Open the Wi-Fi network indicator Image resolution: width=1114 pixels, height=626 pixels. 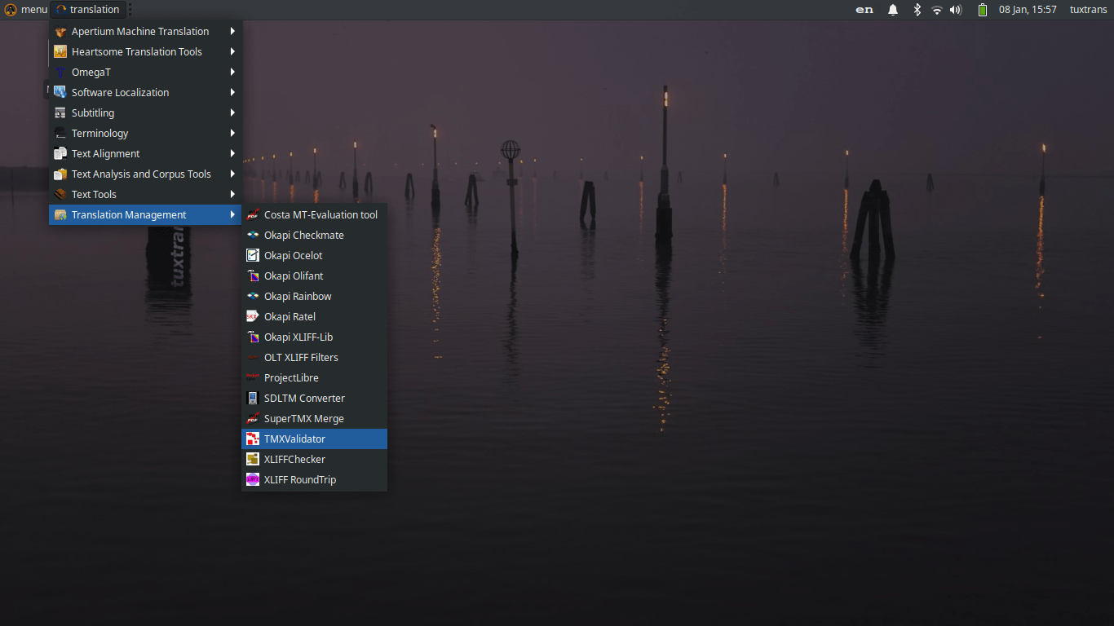pos(937,10)
